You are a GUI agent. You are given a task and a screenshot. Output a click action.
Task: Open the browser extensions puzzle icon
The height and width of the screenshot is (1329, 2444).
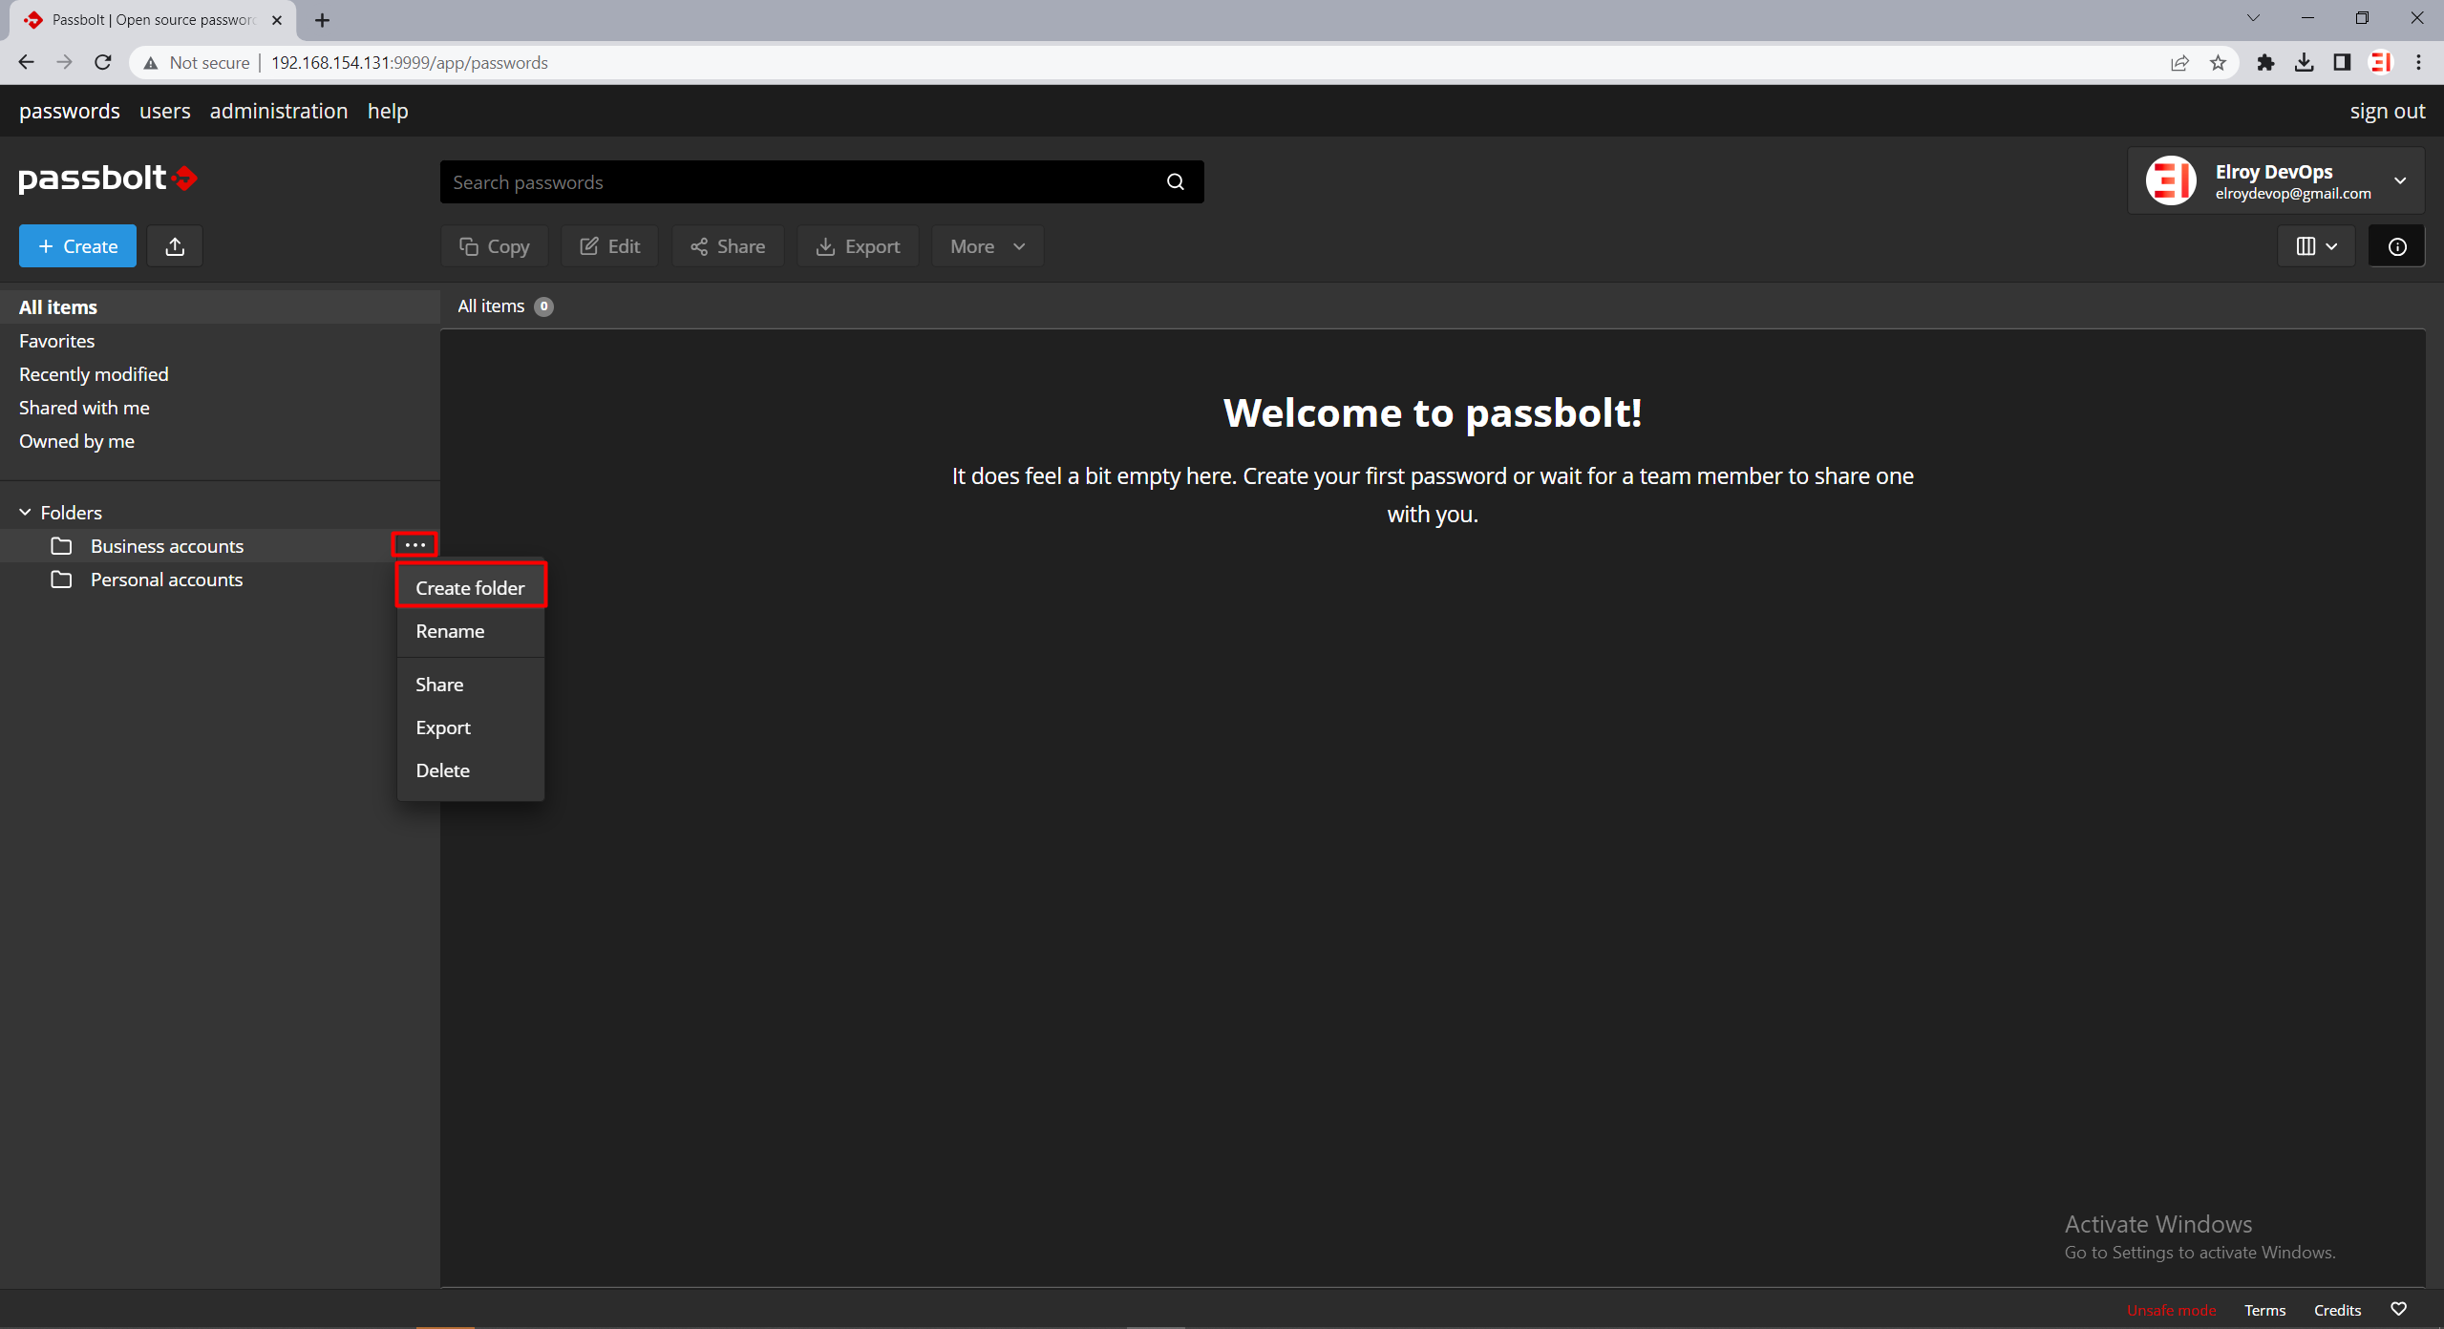pyautogui.click(x=2265, y=63)
